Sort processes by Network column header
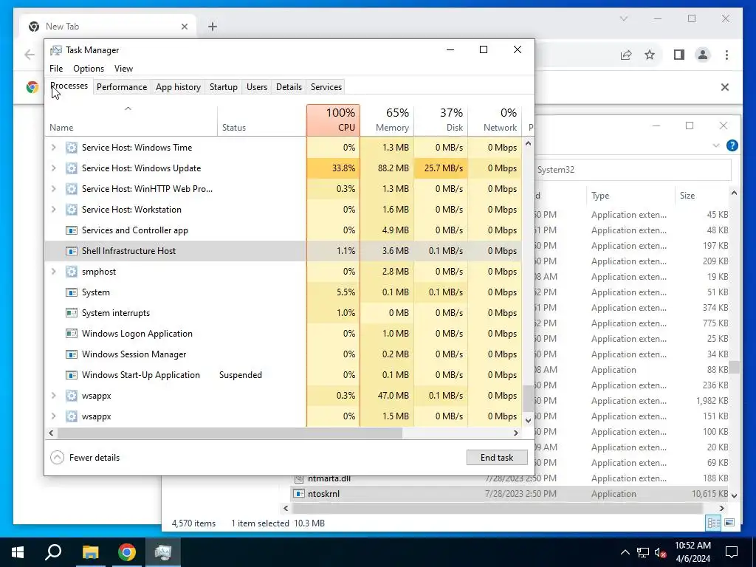 coord(495,120)
